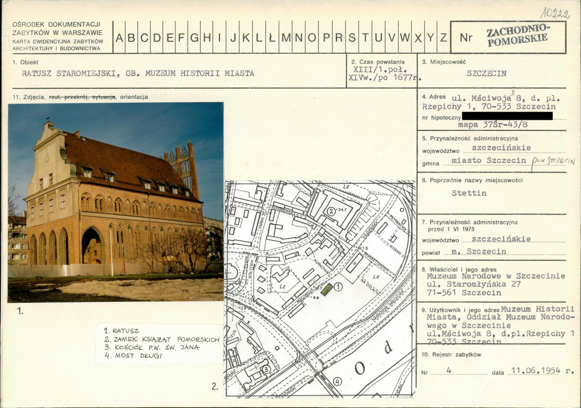
Task: Click legend entry "3. KOŚCIÓŁ P.W. ŚW. JANA"
Action: pyautogui.click(x=152, y=347)
